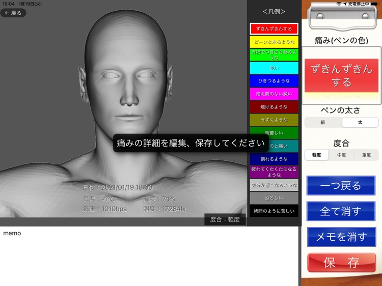This screenshot has width=382, height=286.
Task: Choose the navy 割れるような swatch
Action: 274,159
